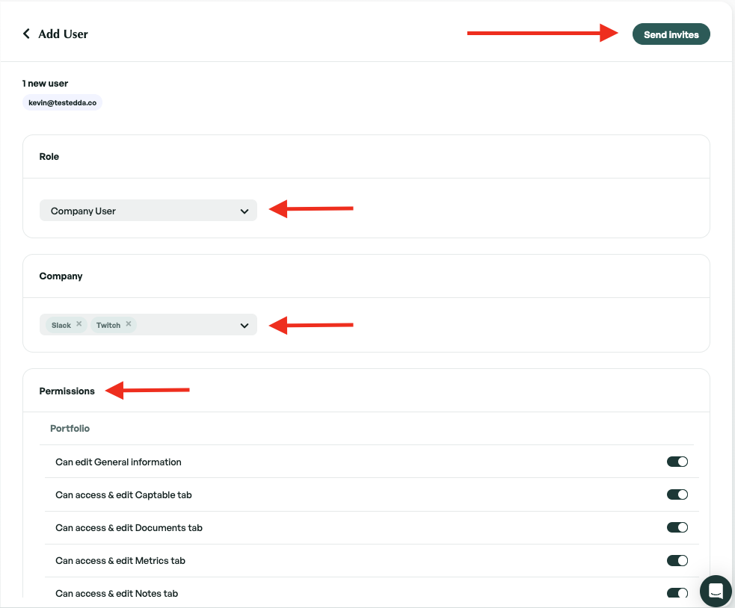Click 'Can access & edit Captable tab' label

123,494
